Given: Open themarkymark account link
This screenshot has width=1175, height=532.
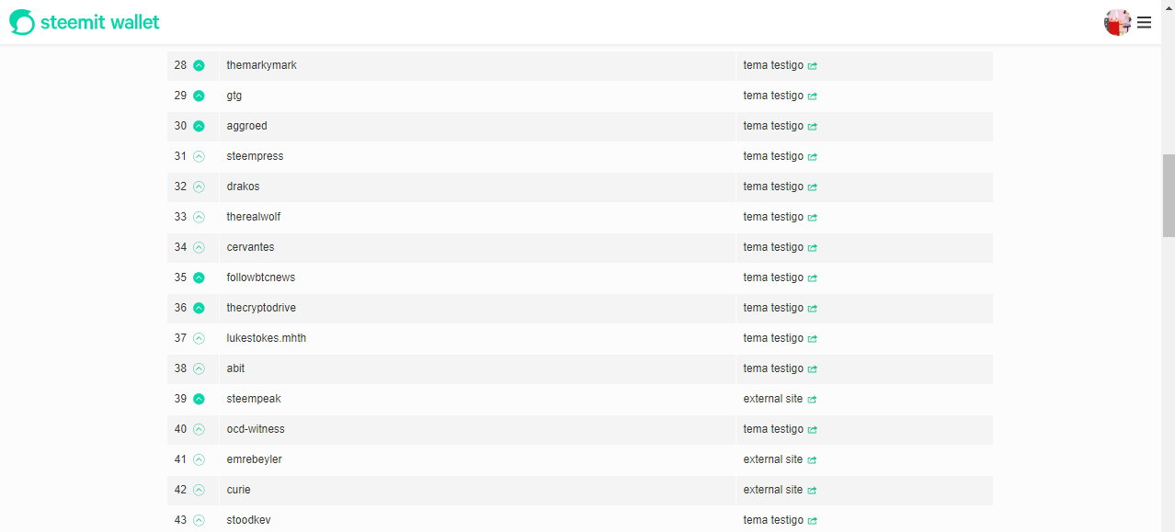Looking at the screenshot, I should [261, 65].
